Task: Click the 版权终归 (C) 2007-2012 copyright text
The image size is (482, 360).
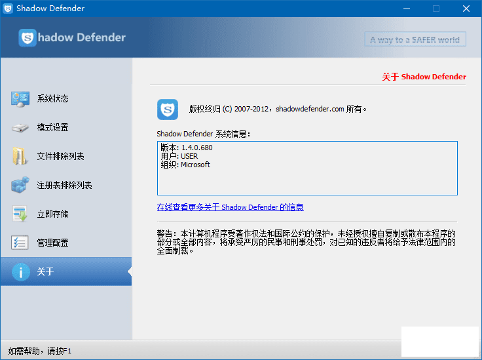Action: [278, 109]
